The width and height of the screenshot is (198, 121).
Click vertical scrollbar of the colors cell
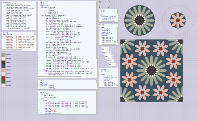click(35, 34)
